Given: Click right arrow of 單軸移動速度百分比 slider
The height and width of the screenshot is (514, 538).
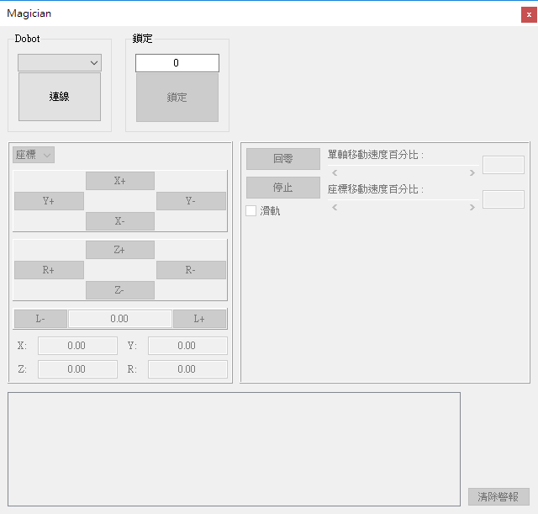Looking at the screenshot, I should [x=472, y=172].
